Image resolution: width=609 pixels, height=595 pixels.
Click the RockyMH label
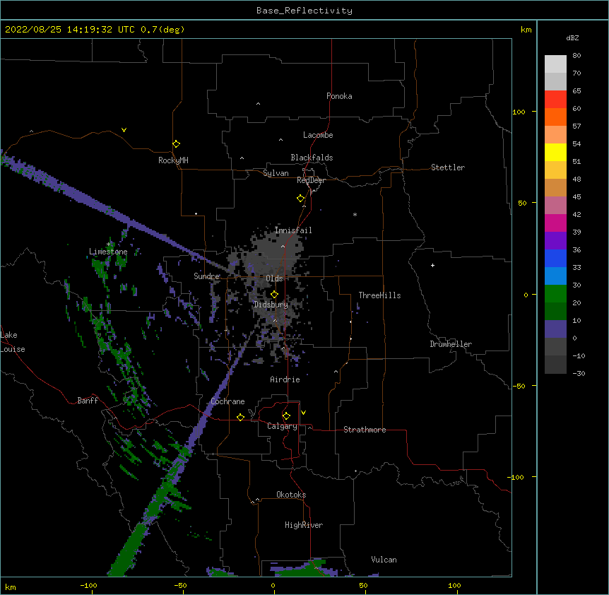click(x=173, y=160)
